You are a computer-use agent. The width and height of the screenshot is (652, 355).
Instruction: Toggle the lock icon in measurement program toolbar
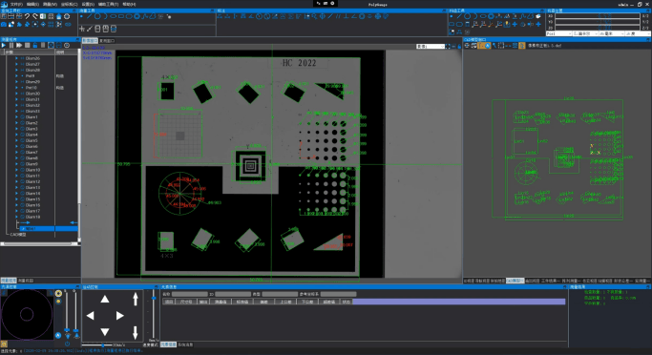coord(35,45)
